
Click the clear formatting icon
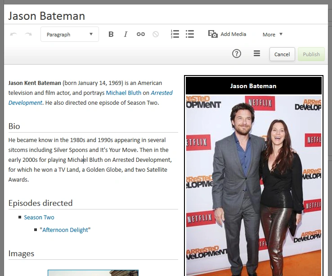click(156, 34)
